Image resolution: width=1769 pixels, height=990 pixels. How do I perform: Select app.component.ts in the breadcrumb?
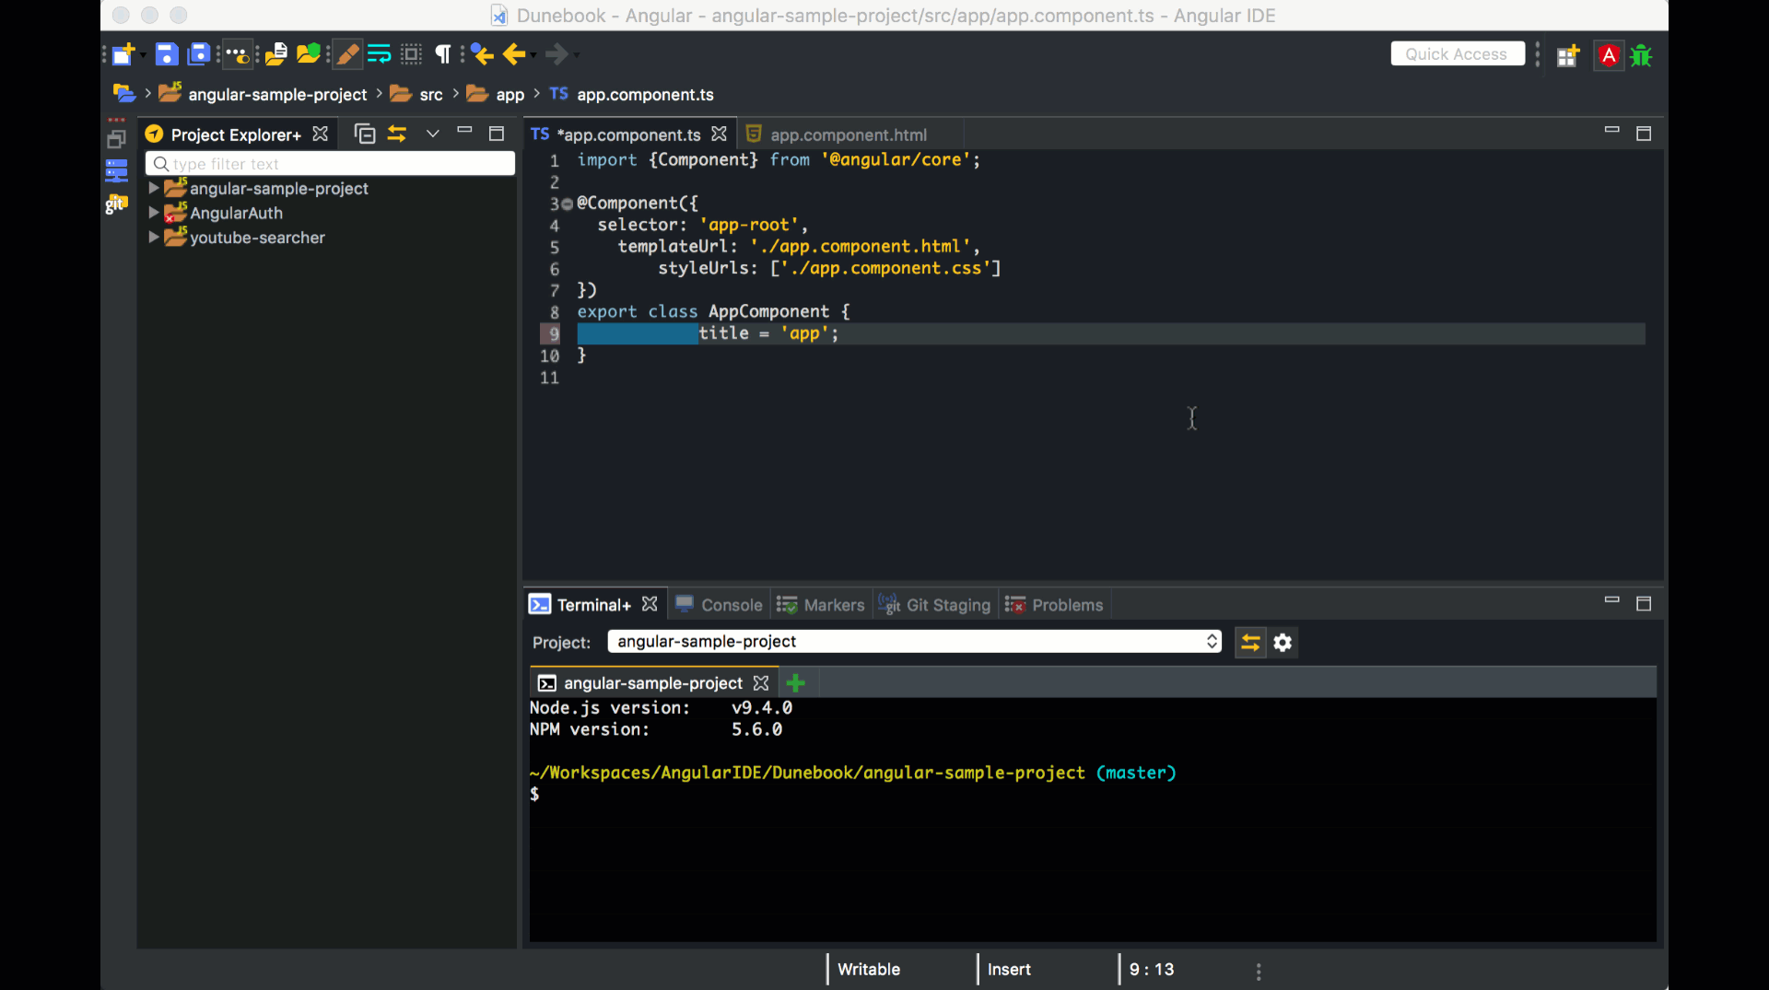tap(645, 95)
